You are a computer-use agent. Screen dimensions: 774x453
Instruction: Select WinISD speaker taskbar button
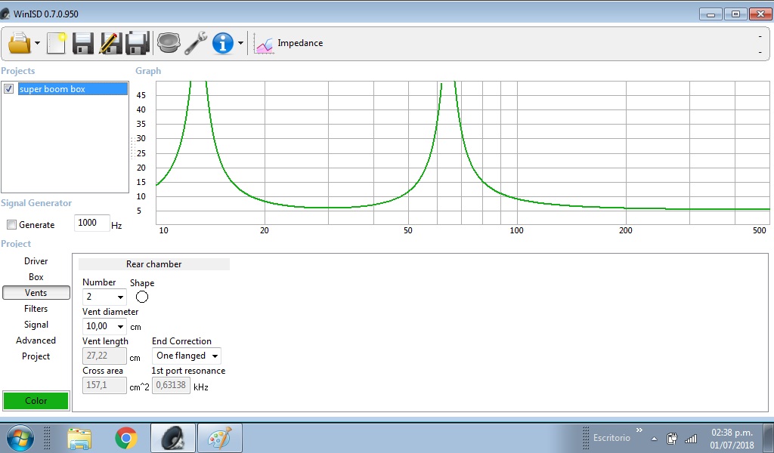point(173,438)
